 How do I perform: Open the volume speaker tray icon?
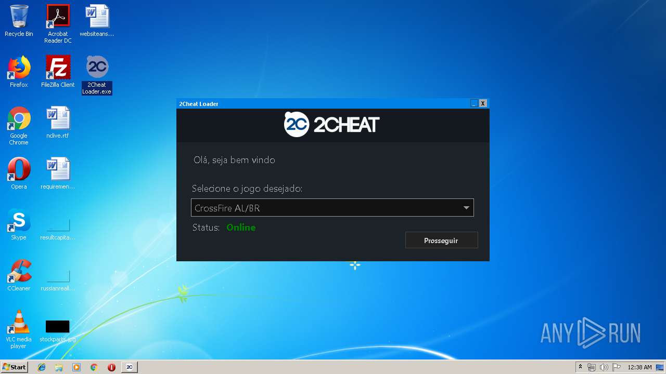click(604, 367)
